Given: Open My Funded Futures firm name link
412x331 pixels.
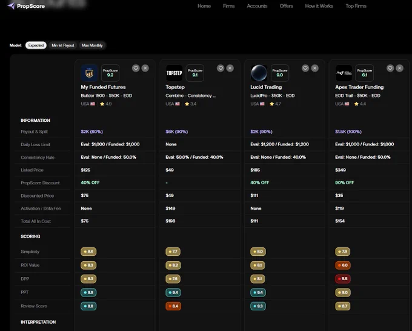Looking at the screenshot, I should [x=103, y=87].
